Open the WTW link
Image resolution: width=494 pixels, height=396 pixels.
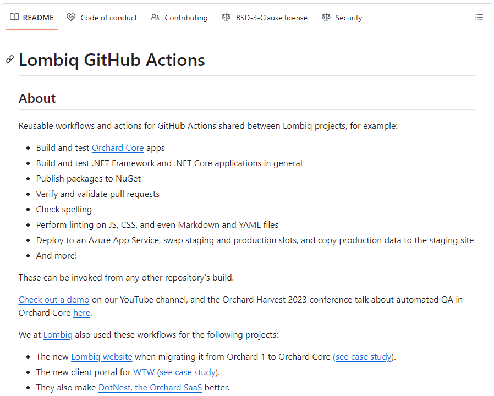click(x=144, y=372)
